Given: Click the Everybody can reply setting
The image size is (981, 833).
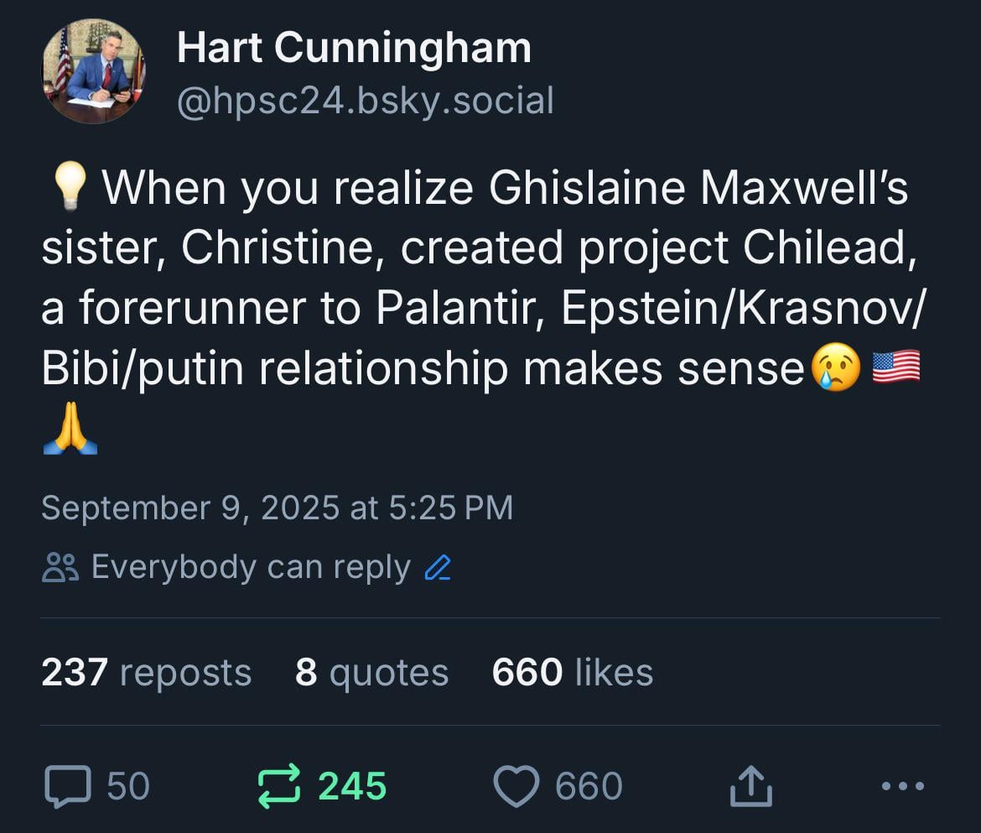Looking at the screenshot, I should pos(251,568).
